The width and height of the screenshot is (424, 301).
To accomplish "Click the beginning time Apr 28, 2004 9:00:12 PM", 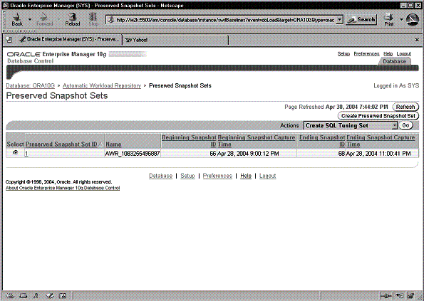I will click(x=248, y=154).
